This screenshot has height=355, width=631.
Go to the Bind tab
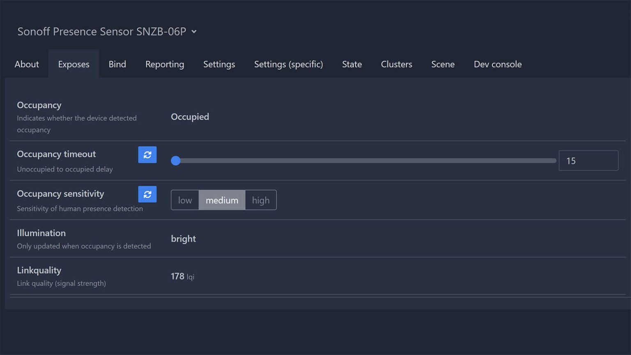[x=117, y=64]
